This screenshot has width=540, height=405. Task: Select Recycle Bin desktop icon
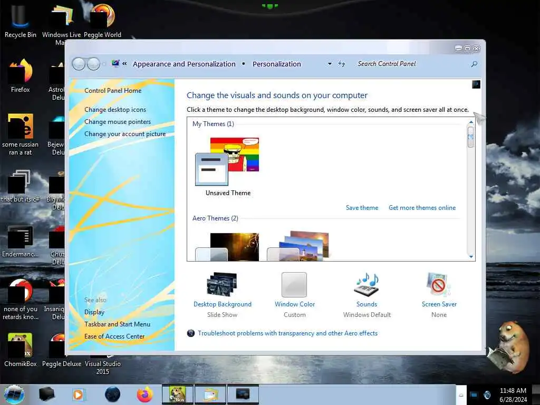20,21
